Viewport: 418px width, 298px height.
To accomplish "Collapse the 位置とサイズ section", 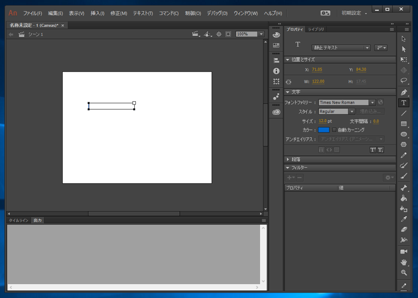I will pos(287,60).
